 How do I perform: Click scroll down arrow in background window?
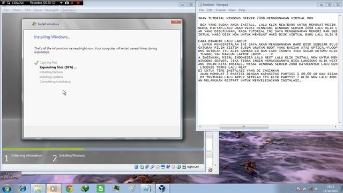click(x=215, y=165)
